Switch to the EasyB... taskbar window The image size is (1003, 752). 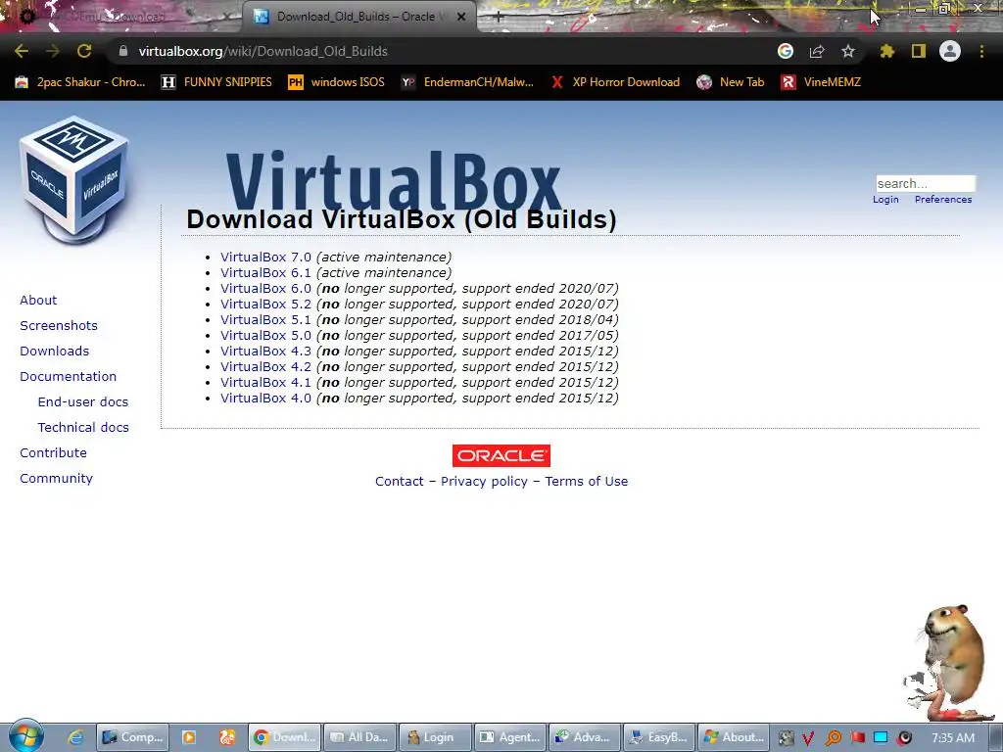660,737
